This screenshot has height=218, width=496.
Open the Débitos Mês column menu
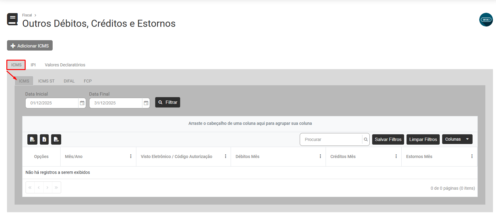[x=320, y=156]
